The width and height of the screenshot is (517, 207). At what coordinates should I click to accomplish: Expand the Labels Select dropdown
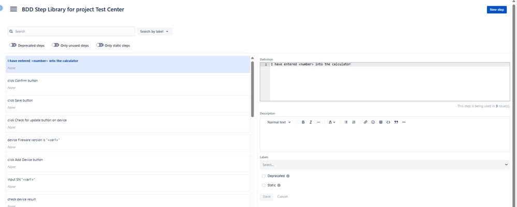[385, 165]
